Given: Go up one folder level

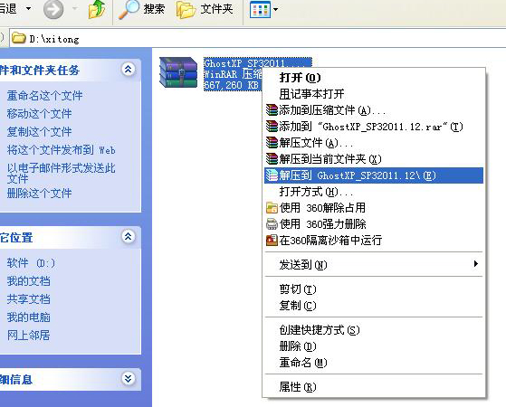Looking at the screenshot, I should 97,9.
